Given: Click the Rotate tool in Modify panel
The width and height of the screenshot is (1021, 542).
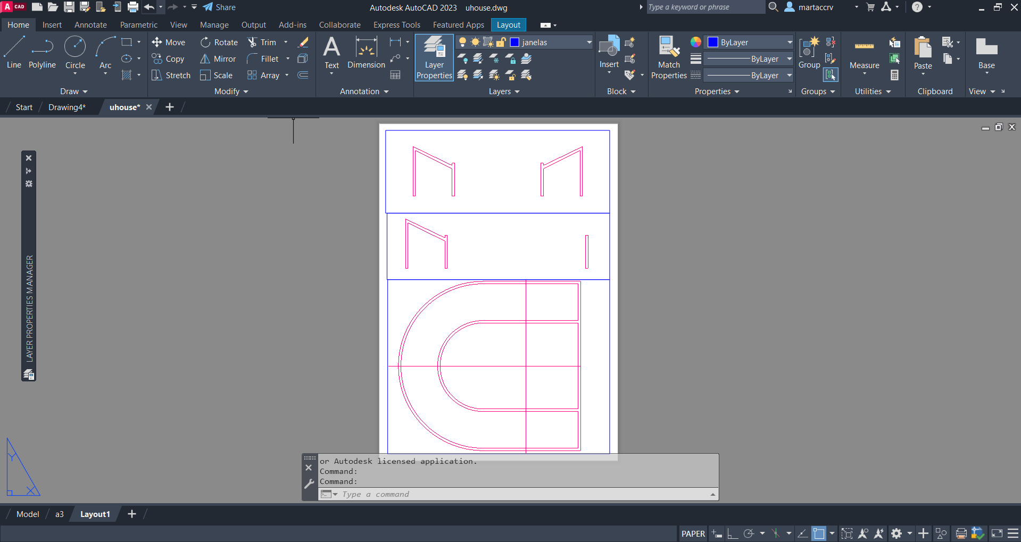Looking at the screenshot, I should click(x=219, y=43).
